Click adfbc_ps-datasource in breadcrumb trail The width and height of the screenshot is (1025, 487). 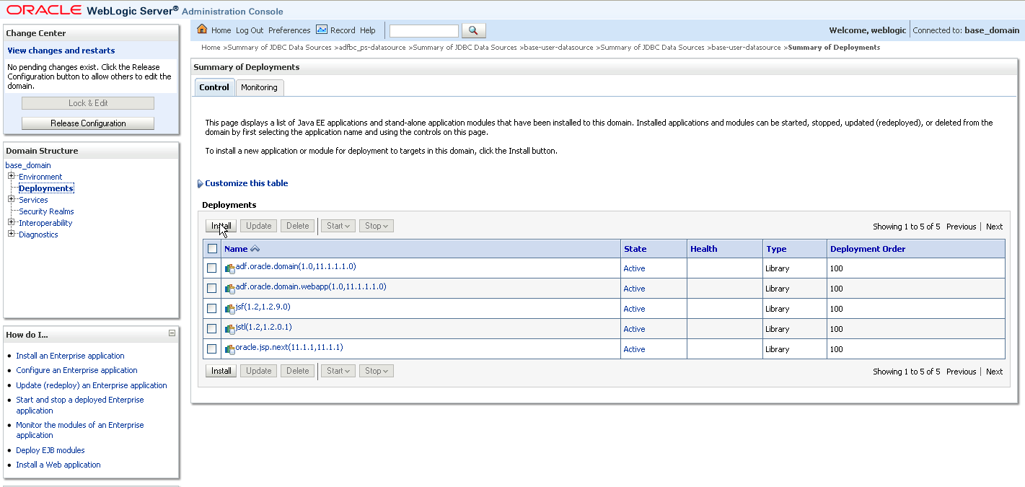(371, 48)
